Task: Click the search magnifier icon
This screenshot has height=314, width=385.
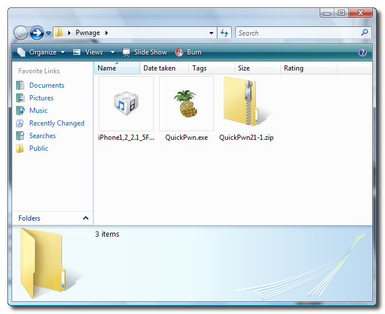Action: [x=365, y=33]
